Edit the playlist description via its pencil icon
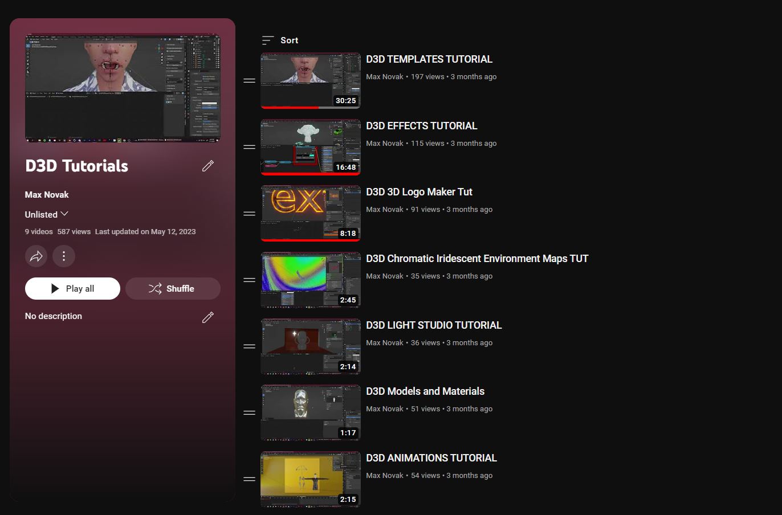Viewport: 782px width, 515px height. tap(207, 317)
